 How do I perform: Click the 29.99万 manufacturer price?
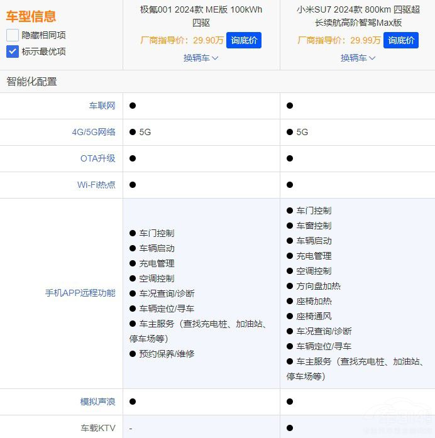(x=366, y=40)
